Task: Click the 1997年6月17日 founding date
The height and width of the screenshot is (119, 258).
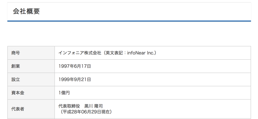Action: [75, 66]
